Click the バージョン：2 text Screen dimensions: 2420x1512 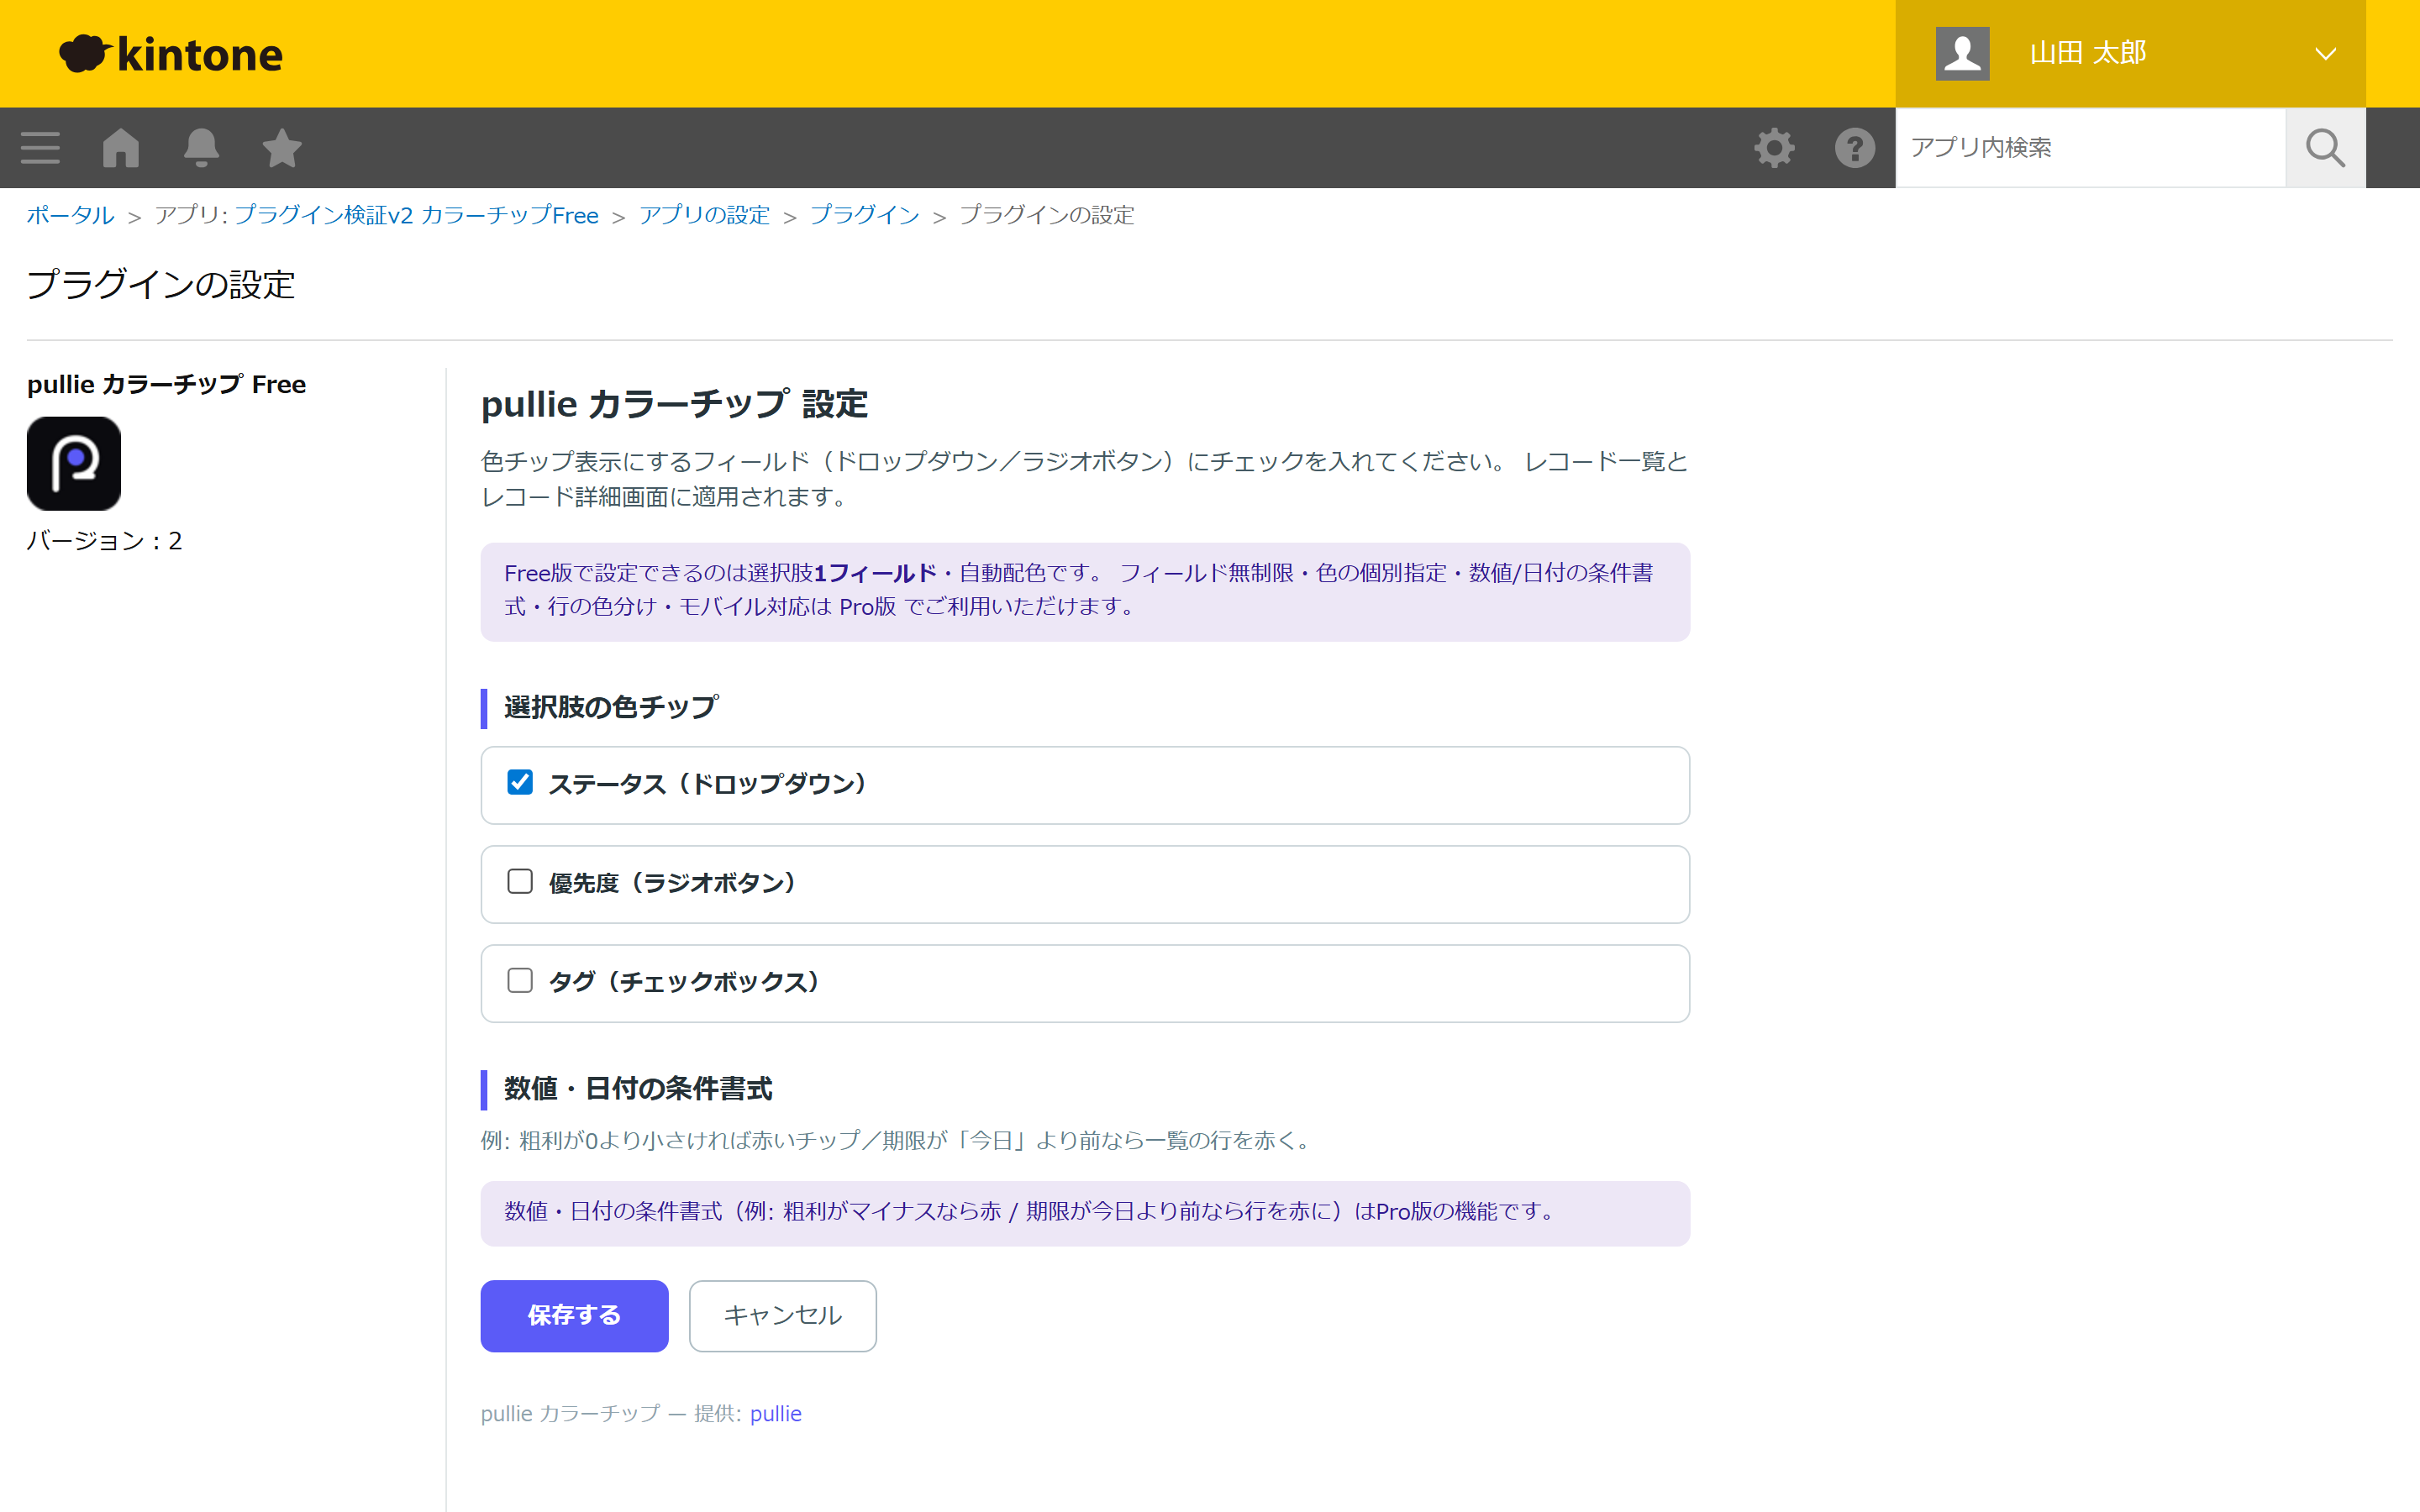coord(105,541)
